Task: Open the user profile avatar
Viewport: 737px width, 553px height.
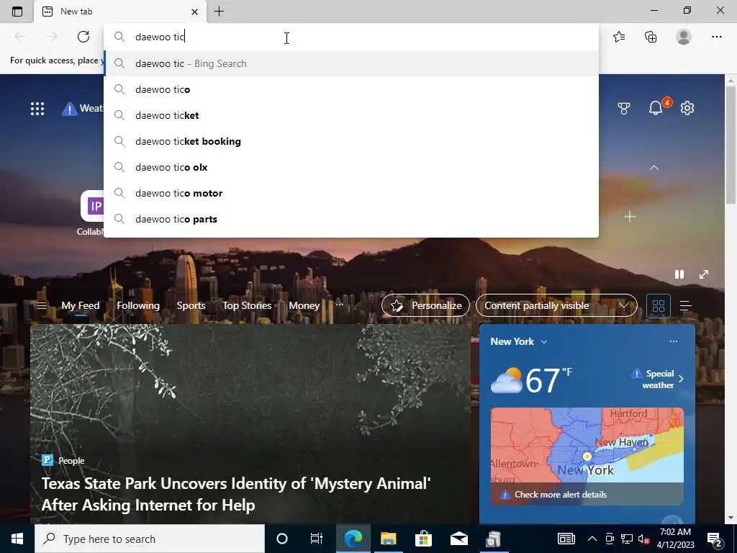Action: (x=684, y=37)
